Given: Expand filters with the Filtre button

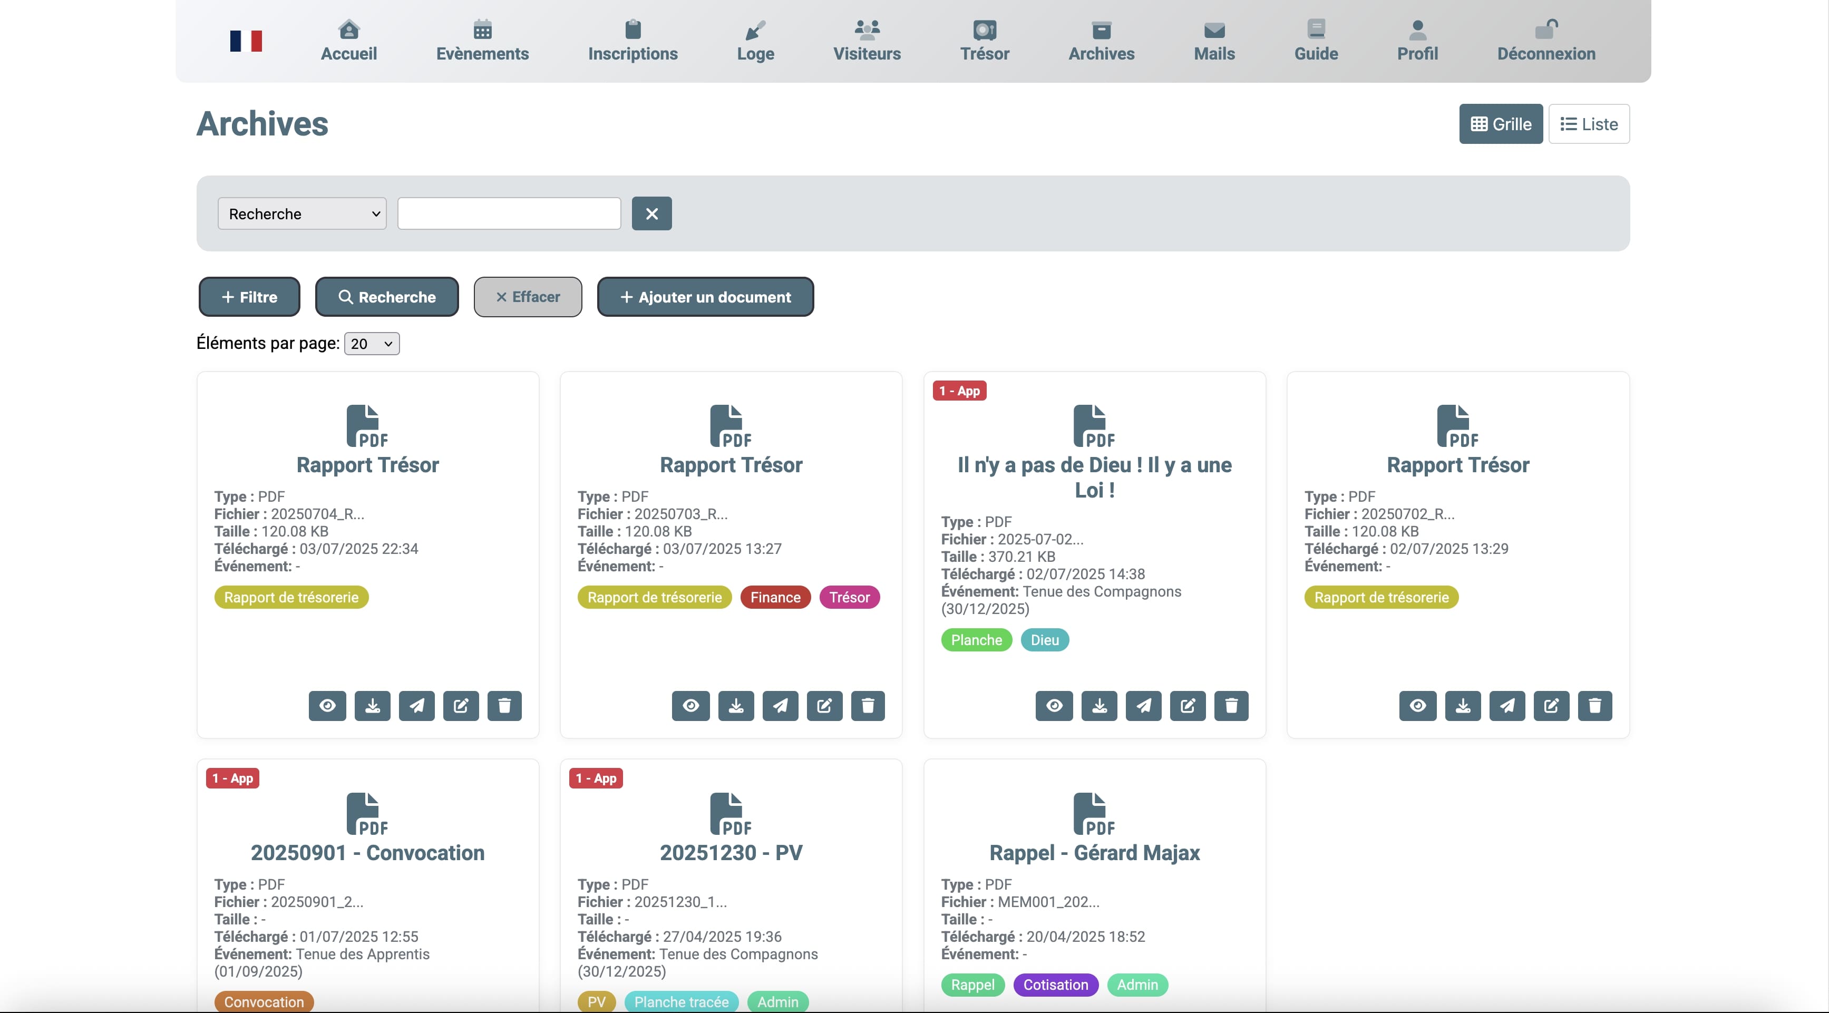Looking at the screenshot, I should tap(249, 297).
